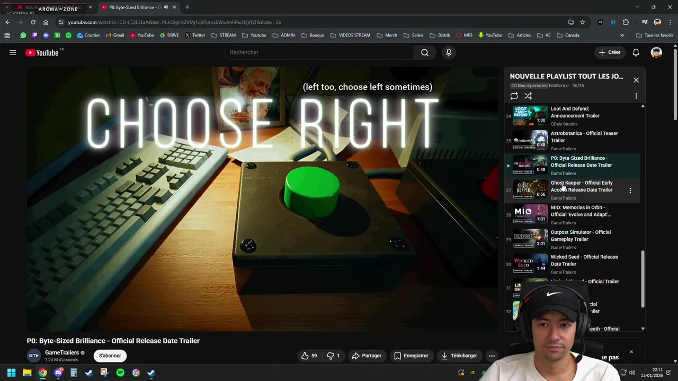Open Chrome extensions puzzle icon
This screenshot has height=381, width=678.
(626, 22)
